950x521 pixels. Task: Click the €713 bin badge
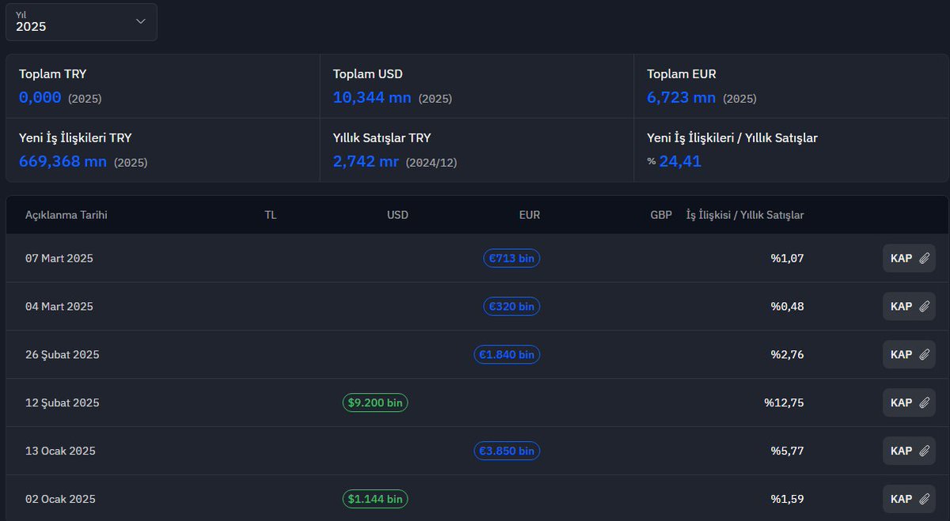[511, 258]
